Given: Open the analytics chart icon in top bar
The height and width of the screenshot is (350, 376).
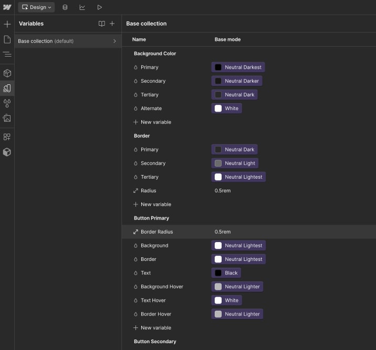Looking at the screenshot, I should point(82,7).
